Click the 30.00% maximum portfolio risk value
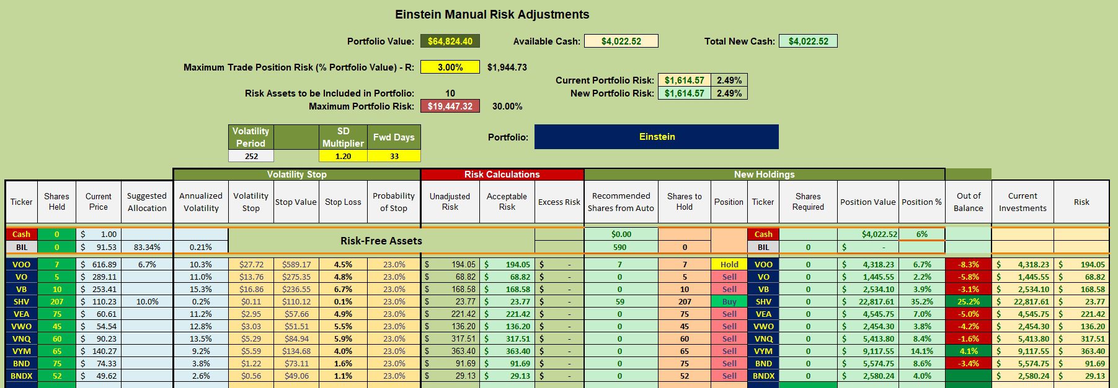This screenshot has height=388, width=1118. point(507,106)
